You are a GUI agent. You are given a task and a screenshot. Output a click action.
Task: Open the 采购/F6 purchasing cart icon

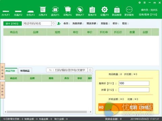pyautogui.click(x=67, y=11)
